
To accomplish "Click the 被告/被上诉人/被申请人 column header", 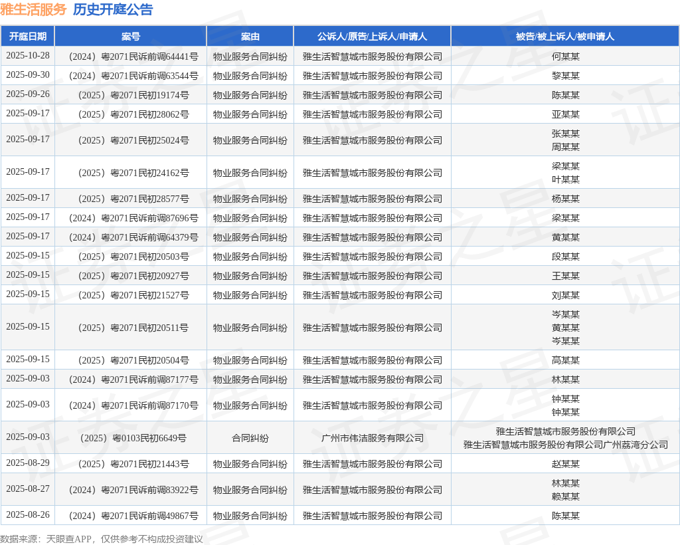I will [565, 37].
